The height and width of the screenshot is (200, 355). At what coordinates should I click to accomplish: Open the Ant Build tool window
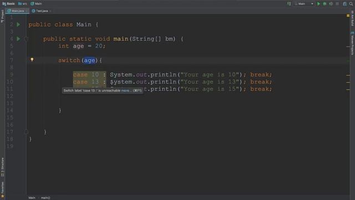tap(353, 18)
